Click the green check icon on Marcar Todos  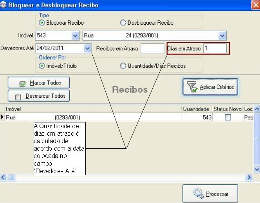23,83
